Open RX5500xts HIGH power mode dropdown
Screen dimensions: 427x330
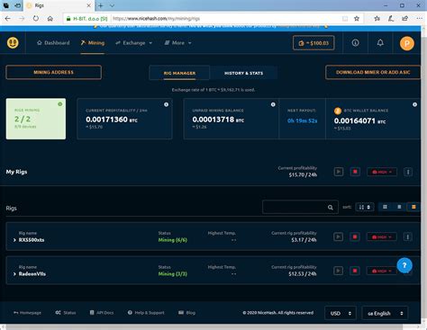pyautogui.click(x=381, y=237)
